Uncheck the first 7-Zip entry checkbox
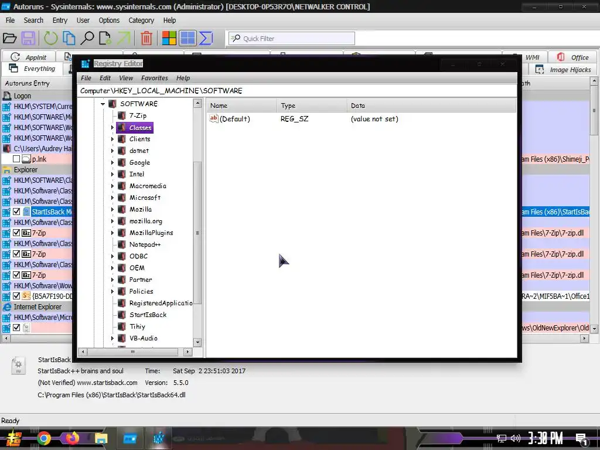Viewport: 600px width, 450px height. [16, 233]
